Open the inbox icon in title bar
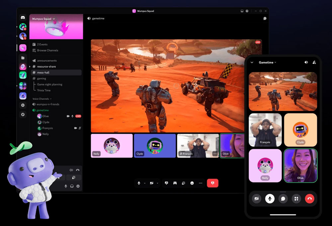Screen dimensions: 332x226 coord(242,11)
